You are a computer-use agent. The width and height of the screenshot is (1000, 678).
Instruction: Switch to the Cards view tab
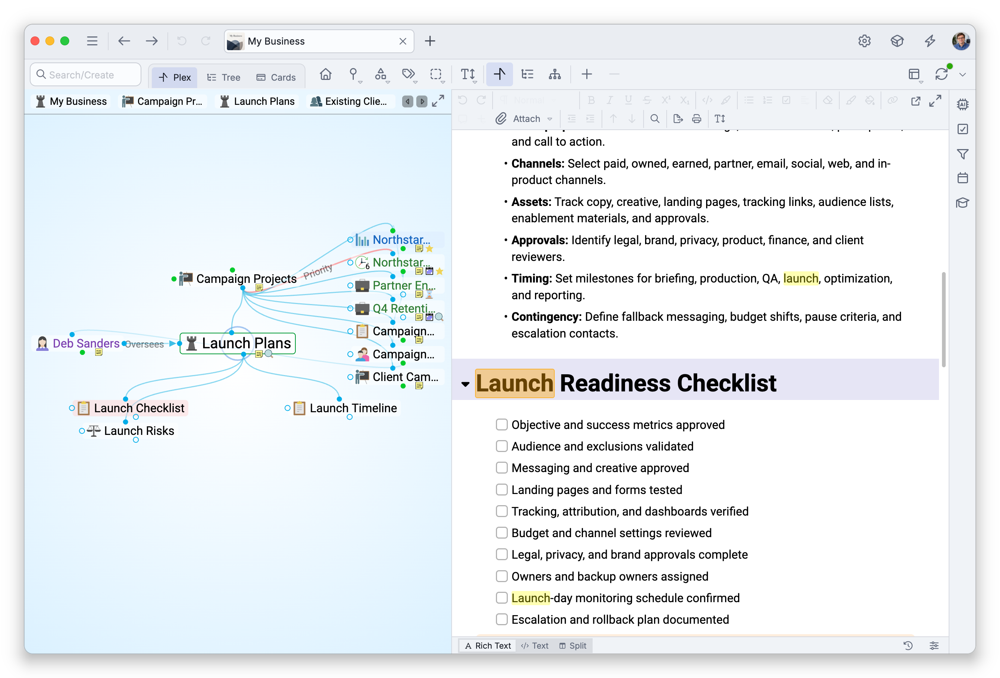point(276,77)
